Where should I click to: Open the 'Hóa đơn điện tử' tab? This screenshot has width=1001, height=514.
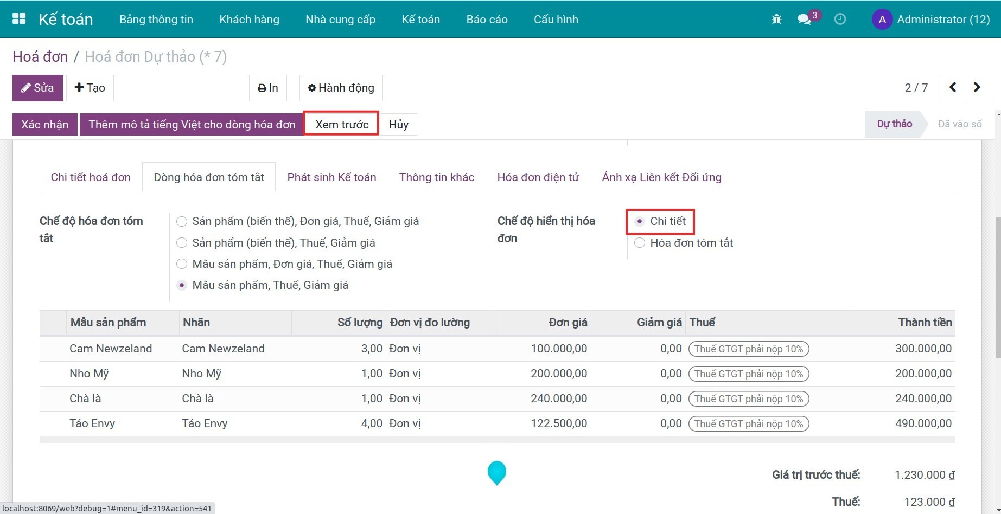[538, 177]
